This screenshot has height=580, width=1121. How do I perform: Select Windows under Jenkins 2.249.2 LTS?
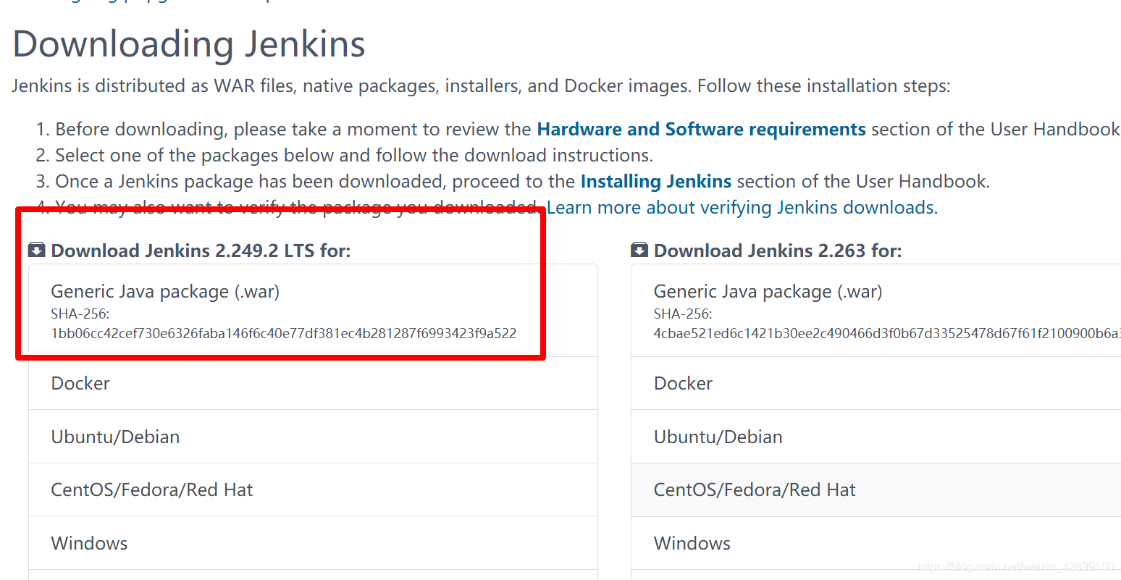click(x=313, y=543)
